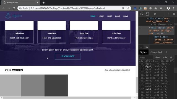The width and height of the screenshot is (177, 99).
Task: Click the .col-md-4 selector text
Action: (x=145, y=89)
